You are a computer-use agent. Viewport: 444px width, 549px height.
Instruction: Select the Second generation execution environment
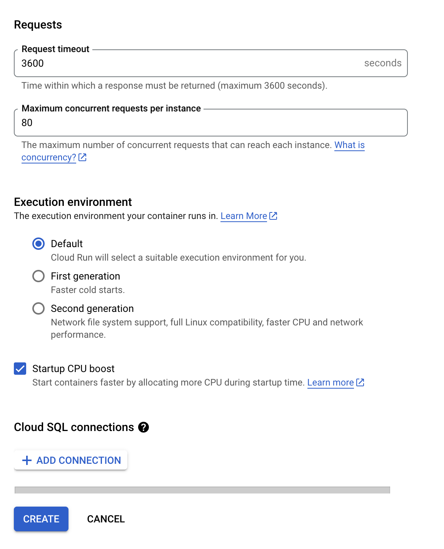coord(38,308)
